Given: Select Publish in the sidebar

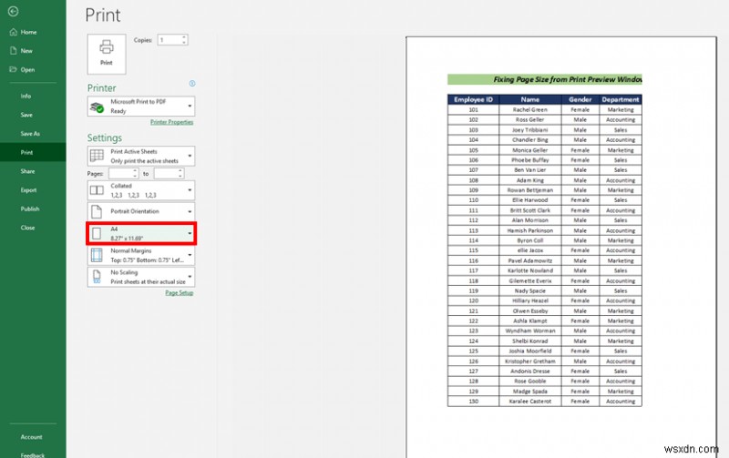Looking at the screenshot, I should 30,209.
